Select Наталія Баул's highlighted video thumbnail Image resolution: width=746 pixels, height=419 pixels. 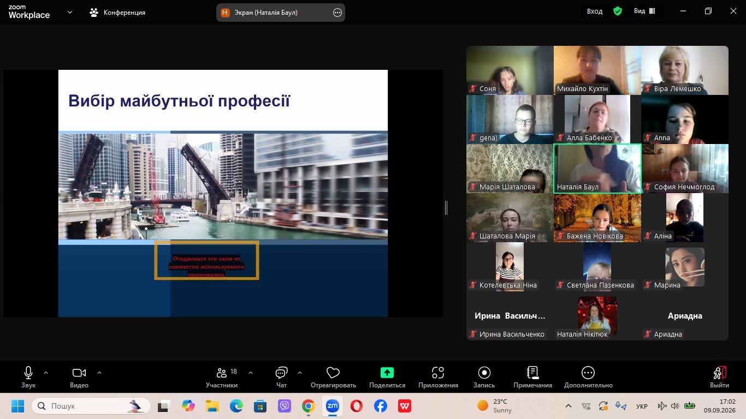click(597, 169)
